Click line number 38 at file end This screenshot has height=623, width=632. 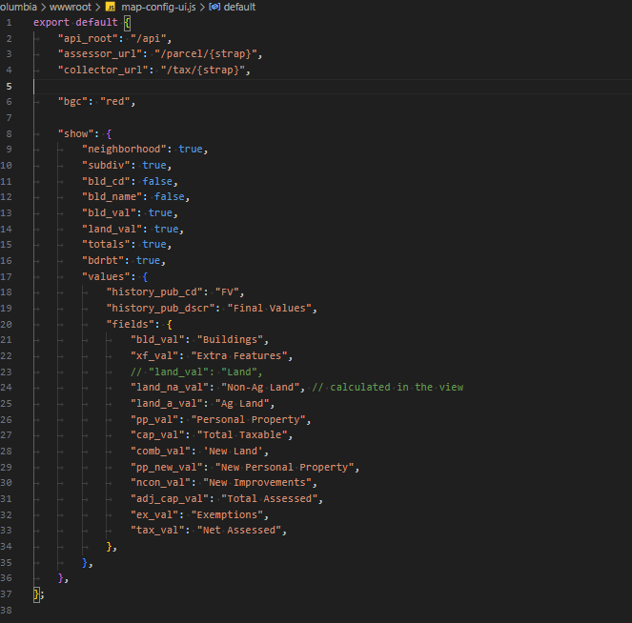pos(9,610)
